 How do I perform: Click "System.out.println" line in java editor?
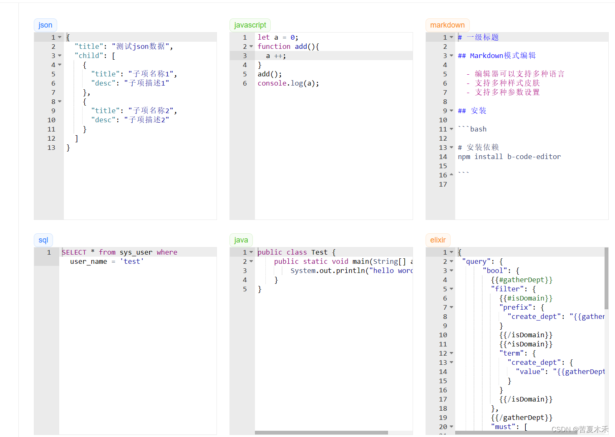click(x=352, y=270)
